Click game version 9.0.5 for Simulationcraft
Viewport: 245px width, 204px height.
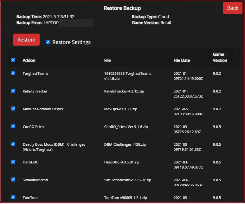click(217, 180)
